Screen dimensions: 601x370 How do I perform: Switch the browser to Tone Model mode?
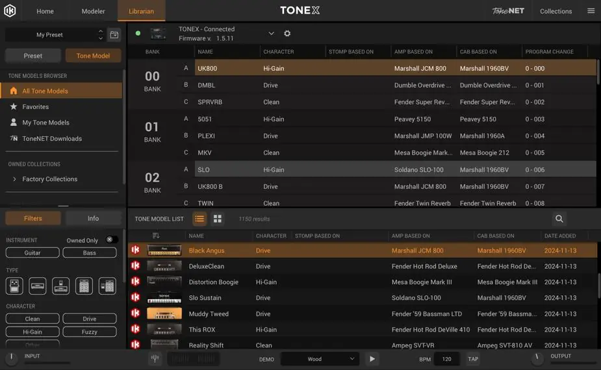[x=93, y=56]
